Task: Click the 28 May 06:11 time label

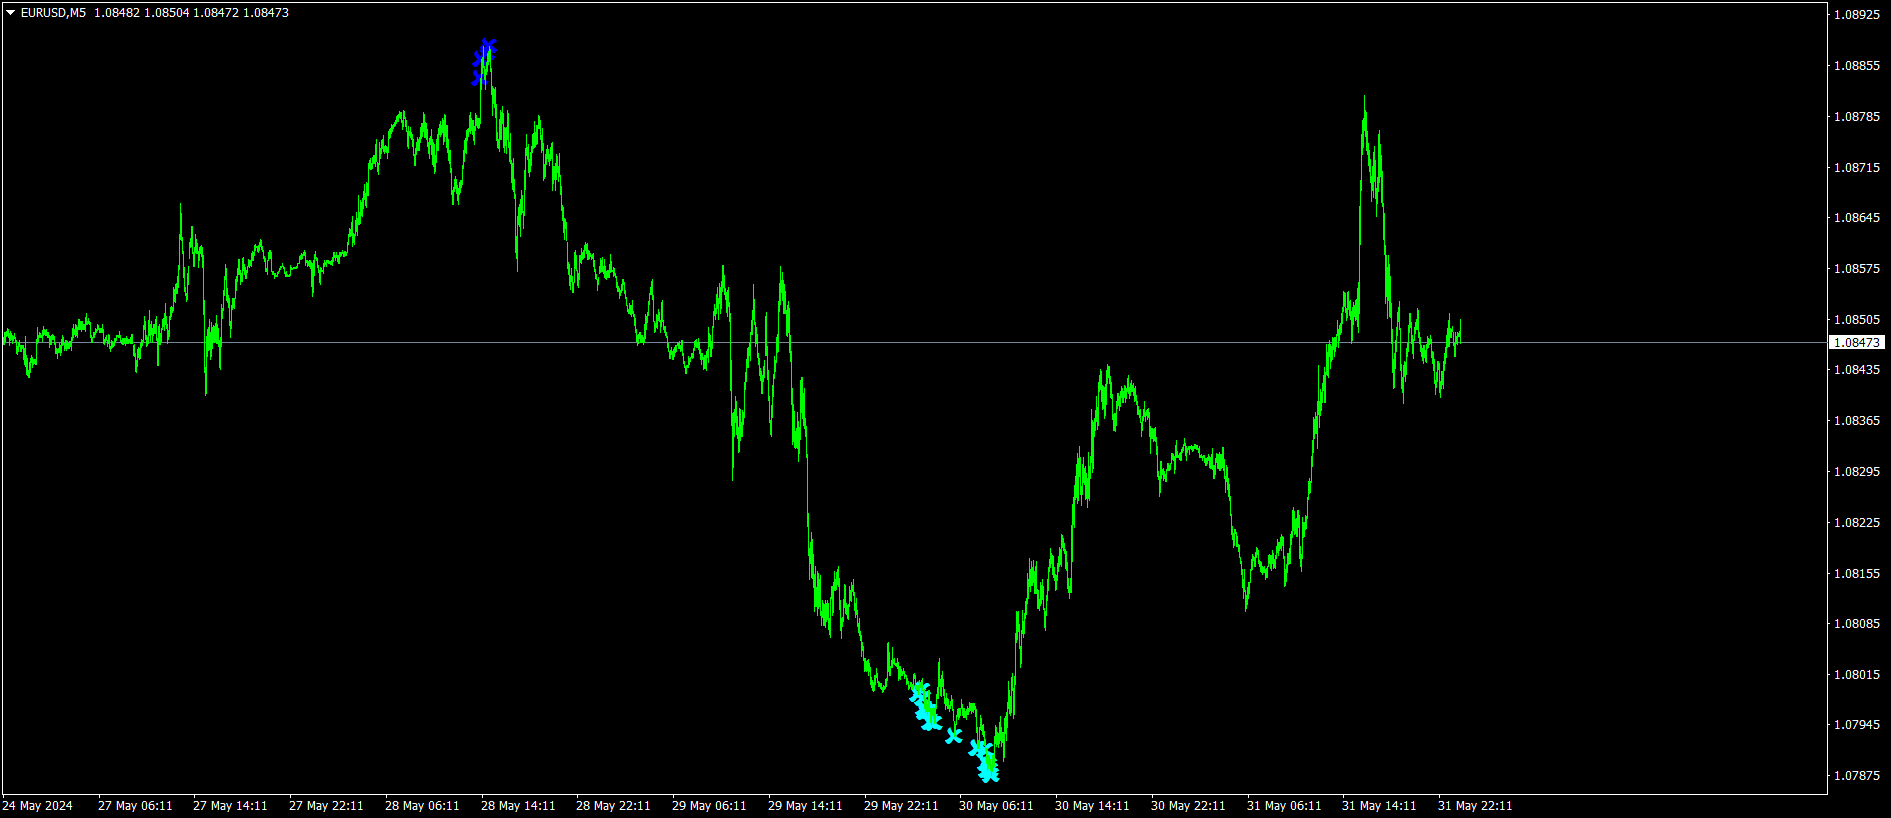Action: 422,806
